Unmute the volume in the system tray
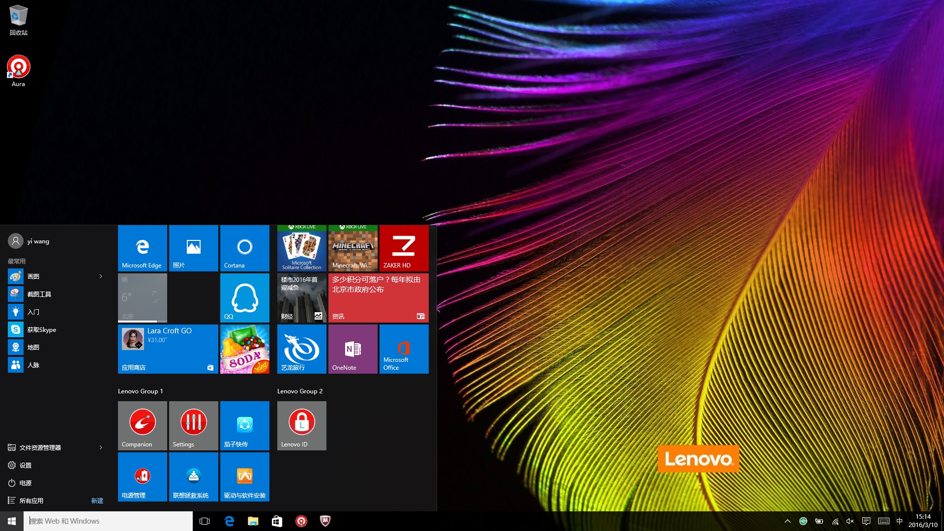The image size is (944, 531). [x=850, y=521]
